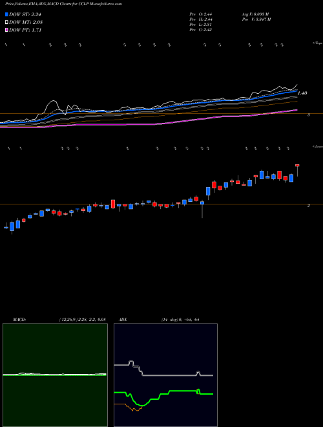
Task: Click the 'MACD:' panel heading
Action: click(x=19, y=320)
